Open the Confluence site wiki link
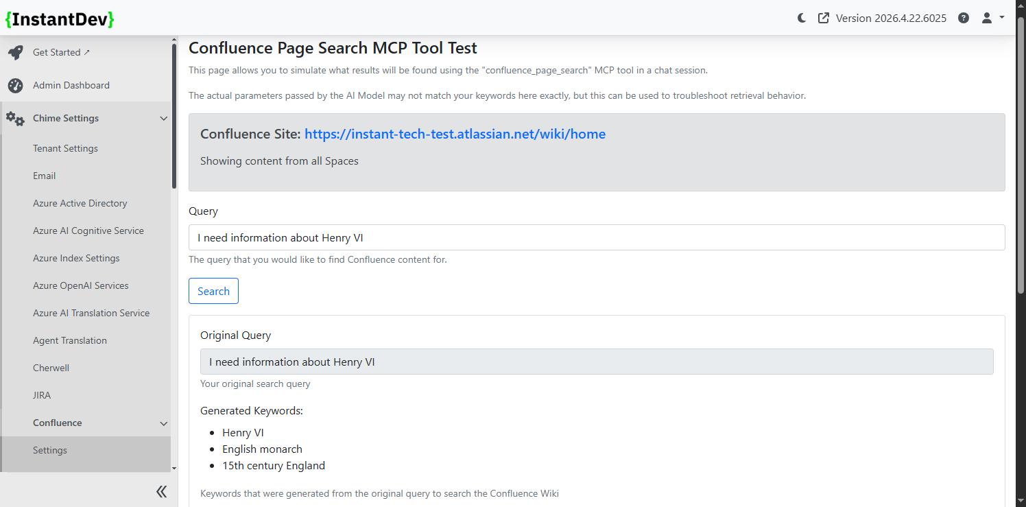 tap(455, 134)
